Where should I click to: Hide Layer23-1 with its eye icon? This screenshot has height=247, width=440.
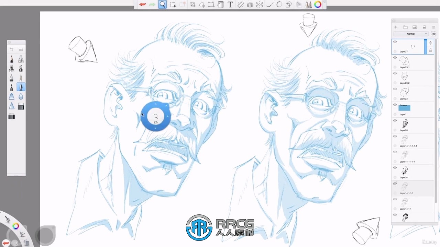(x=395, y=58)
